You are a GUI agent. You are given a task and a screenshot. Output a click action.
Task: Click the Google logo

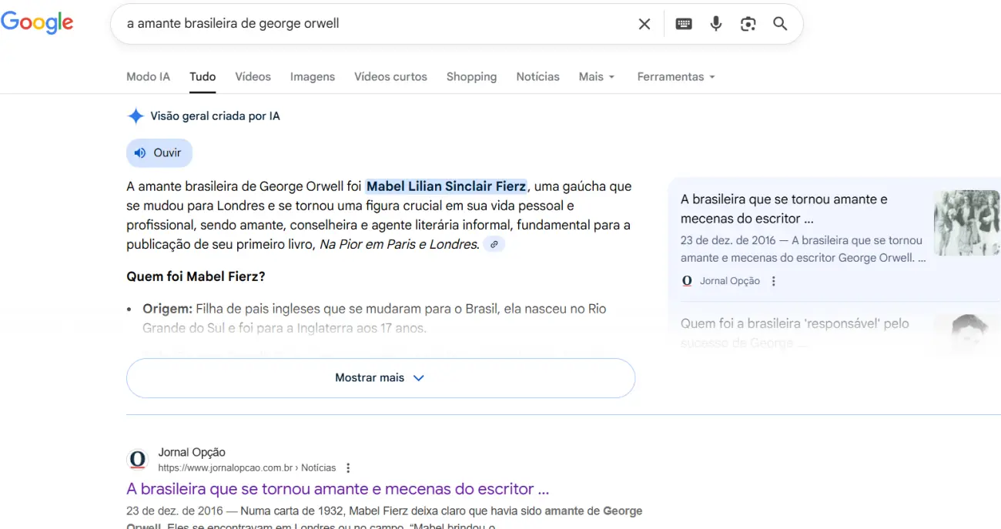coord(37,22)
